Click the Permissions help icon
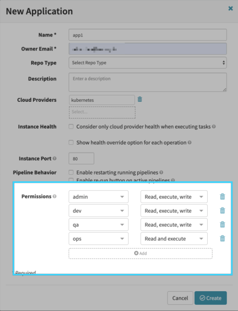The image size is (238, 311). click(55, 196)
